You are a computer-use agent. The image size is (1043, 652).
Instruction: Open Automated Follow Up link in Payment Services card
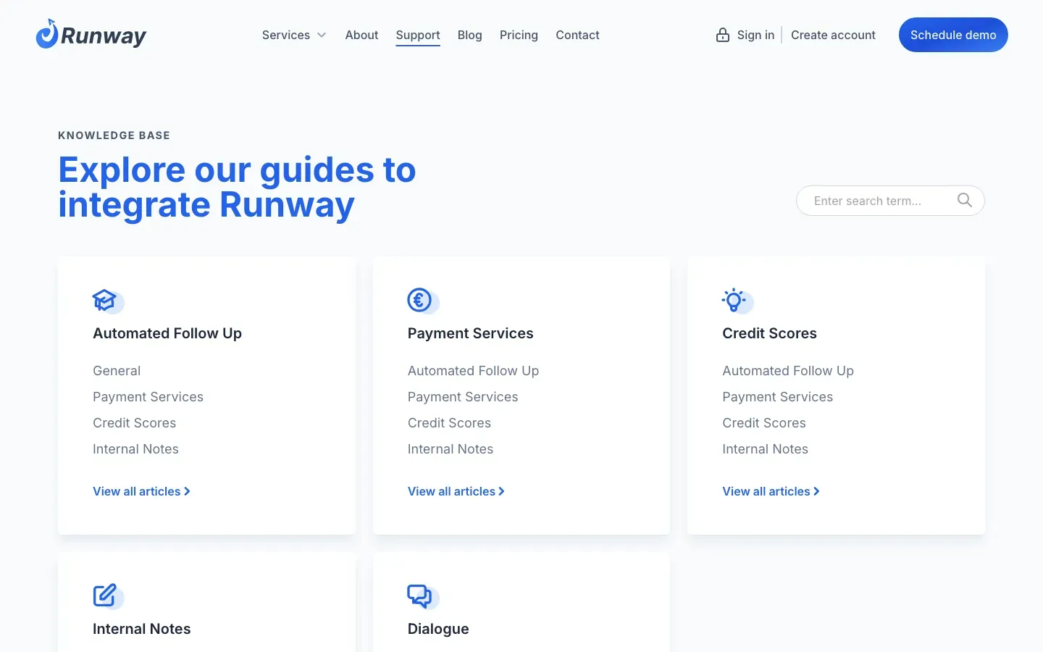click(473, 371)
